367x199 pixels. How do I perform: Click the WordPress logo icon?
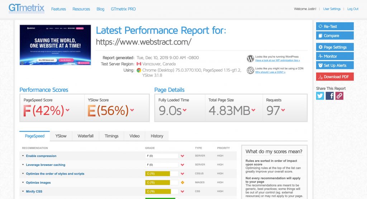tap(250, 59)
